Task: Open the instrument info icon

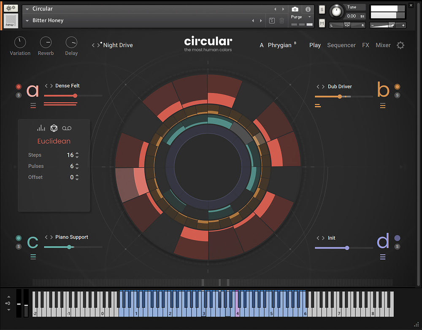Action: click(308, 9)
